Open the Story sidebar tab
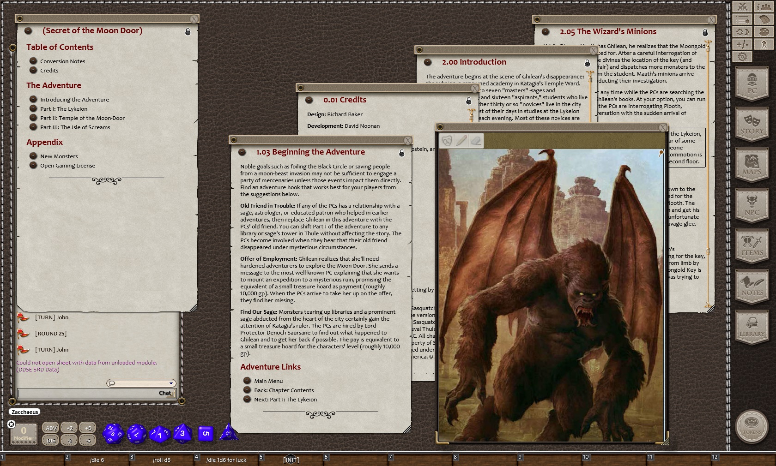 752,125
